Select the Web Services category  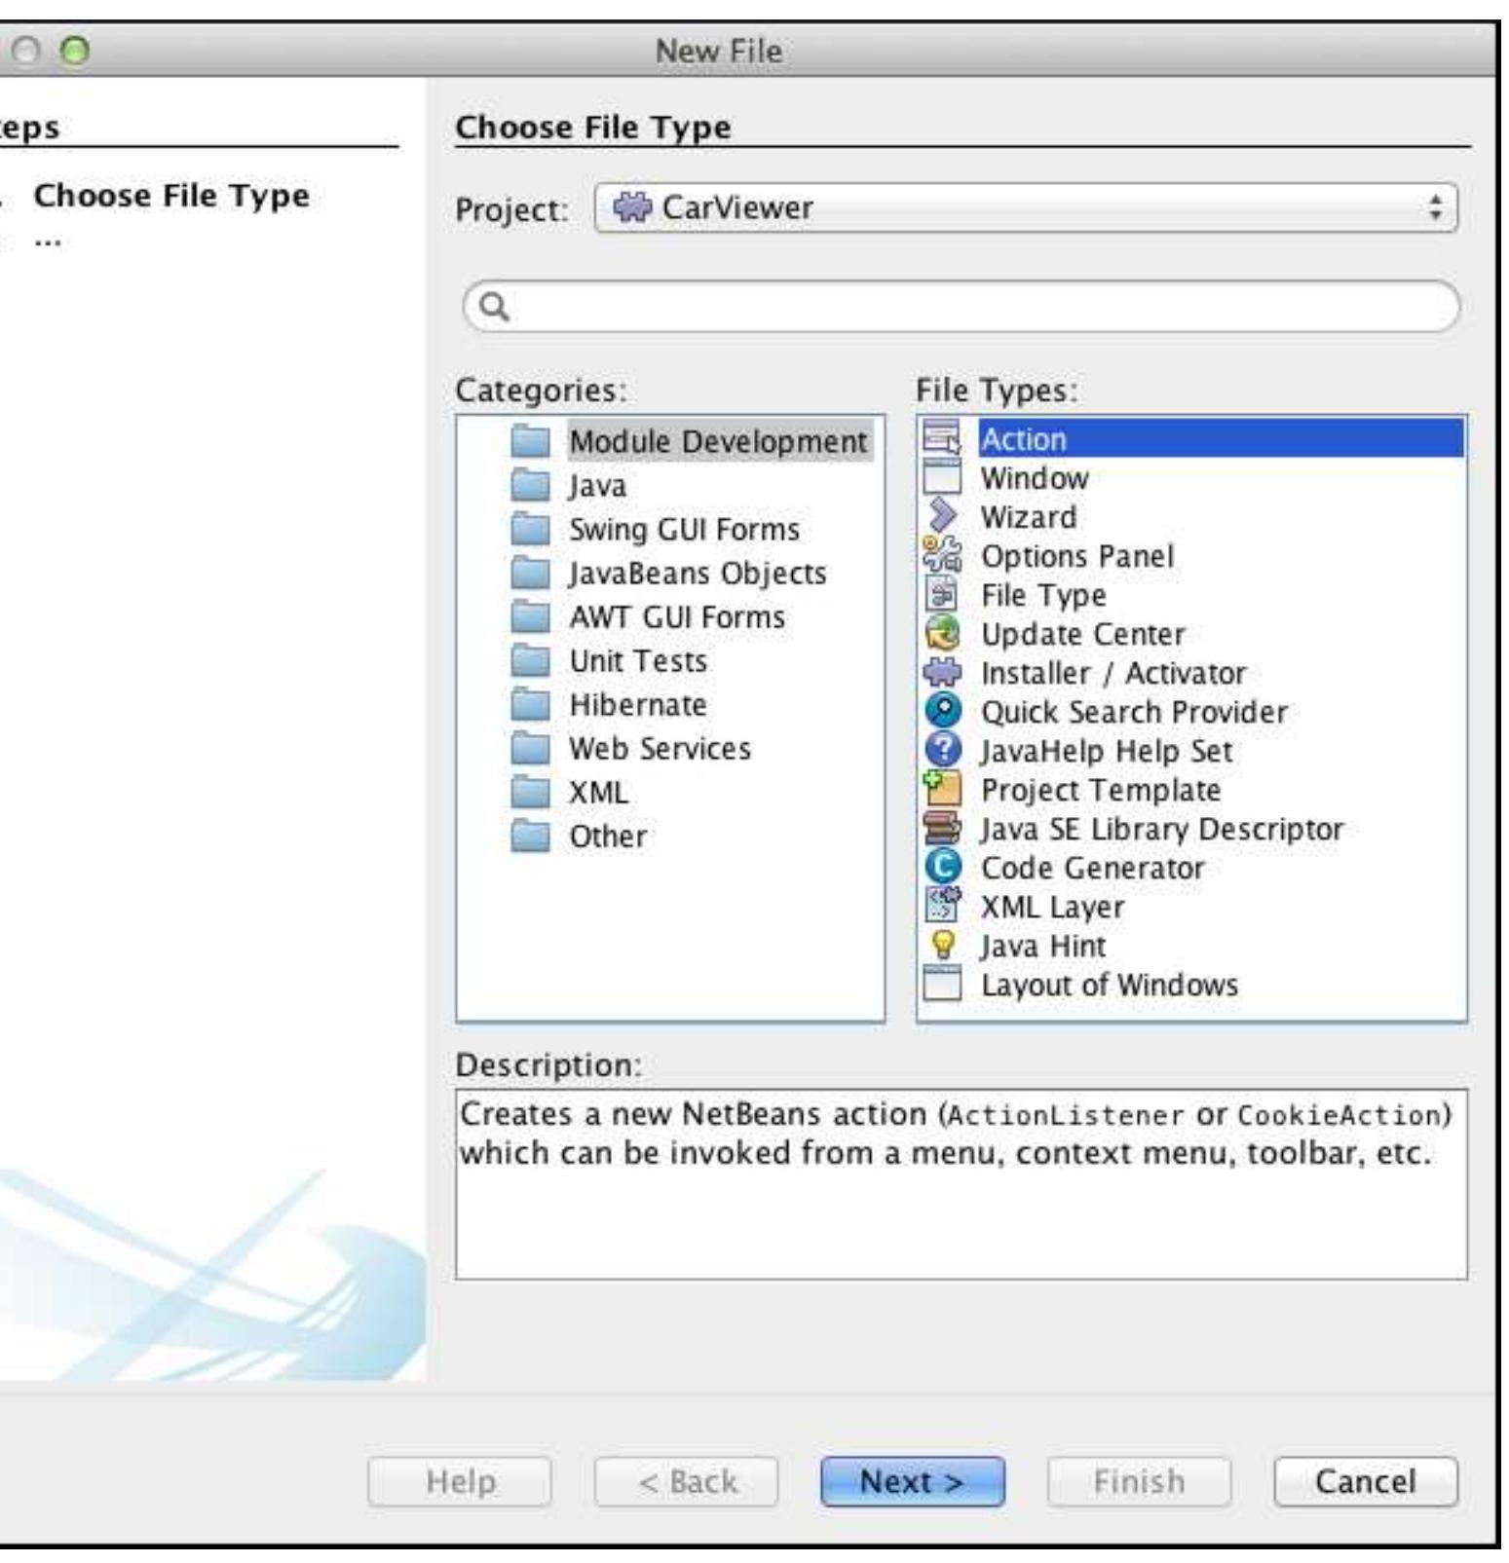coord(660,748)
